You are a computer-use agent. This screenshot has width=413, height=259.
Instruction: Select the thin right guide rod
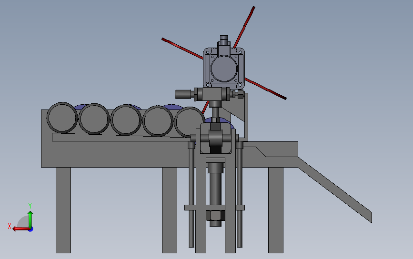240,198
